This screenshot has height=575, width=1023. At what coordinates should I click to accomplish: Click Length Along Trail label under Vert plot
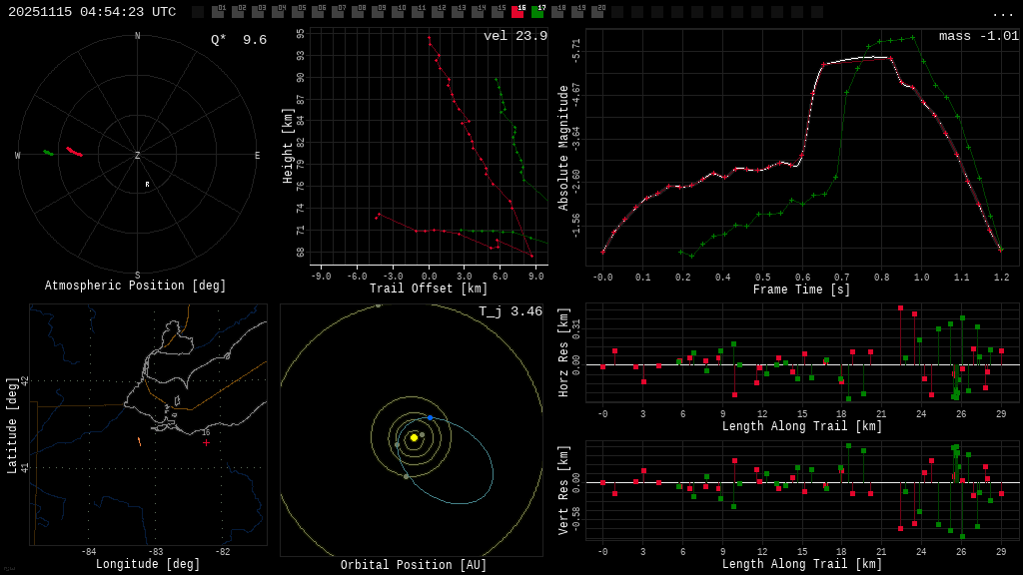pyautogui.click(x=802, y=564)
